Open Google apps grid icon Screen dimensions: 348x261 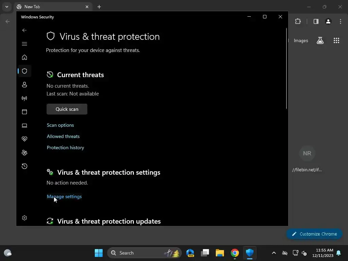[x=336, y=40]
